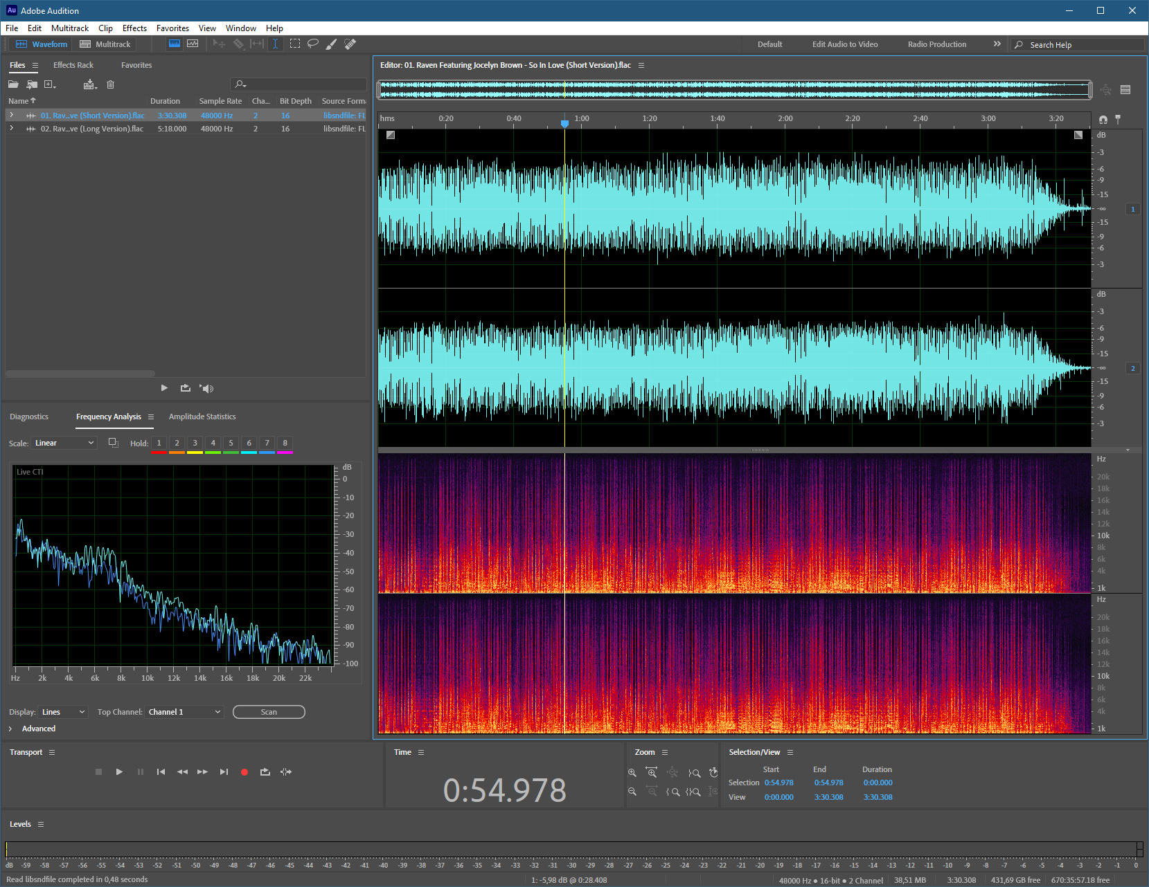
Task: Select the Default workspace
Action: [x=769, y=44]
